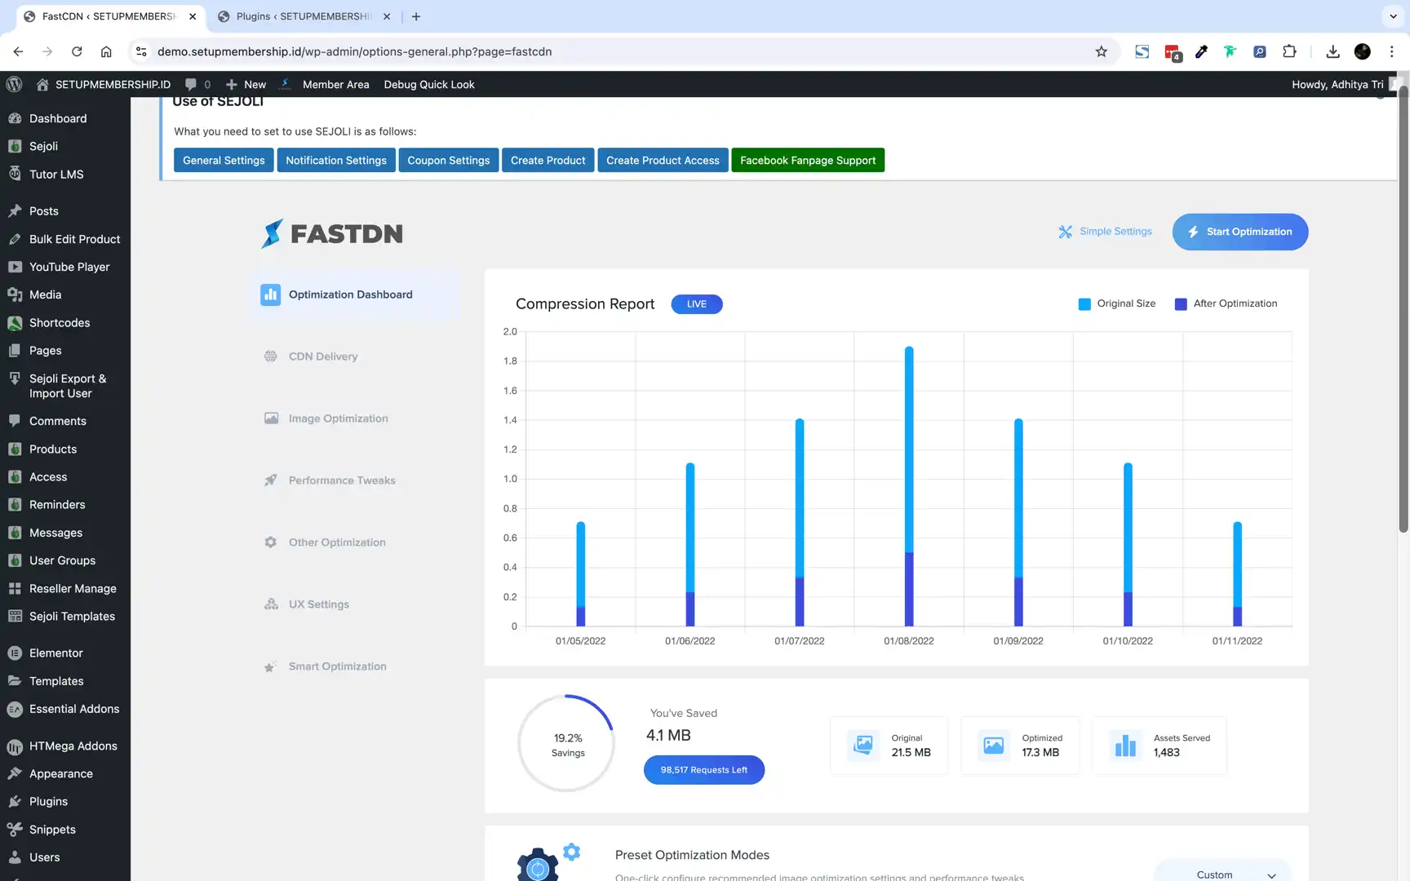Click the Essential Addons icon
The width and height of the screenshot is (1410, 881).
15,709
